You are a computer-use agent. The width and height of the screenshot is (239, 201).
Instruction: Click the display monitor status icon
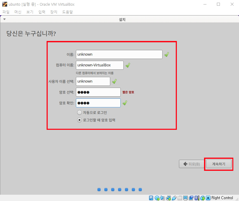click(185, 198)
